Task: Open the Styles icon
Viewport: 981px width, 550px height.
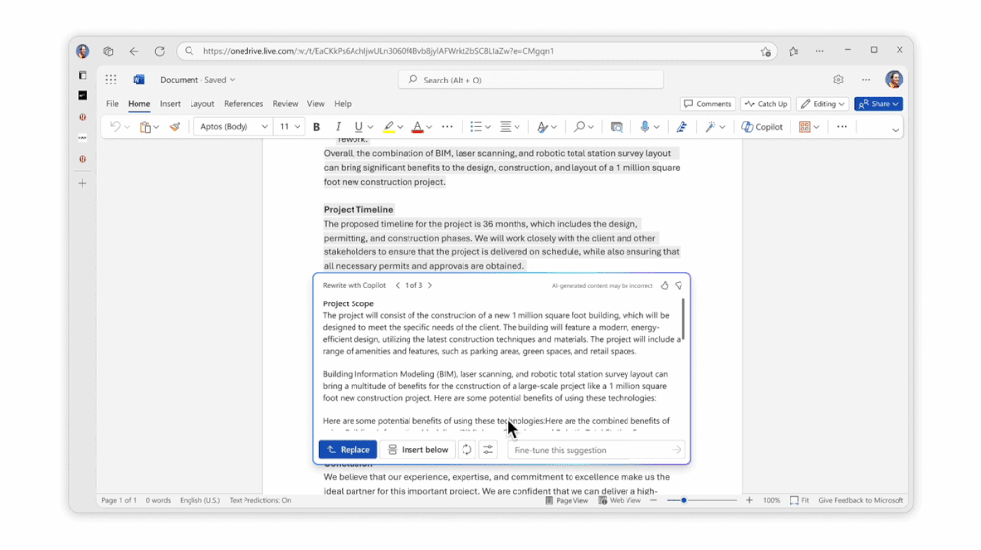Action: click(542, 127)
